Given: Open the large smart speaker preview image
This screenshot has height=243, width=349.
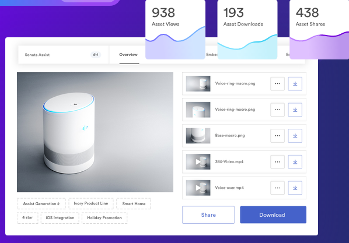Looking at the screenshot, I should (x=95, y=132).
